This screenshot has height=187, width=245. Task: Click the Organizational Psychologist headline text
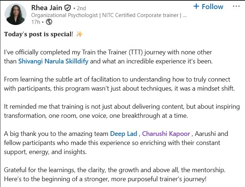(x=109, y=15)
